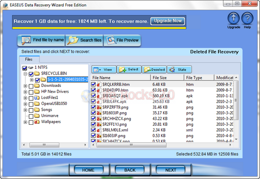This screenshot has width=260, height=179.
Task: Check the Songs folder checkbox
Action: (31, 110)
